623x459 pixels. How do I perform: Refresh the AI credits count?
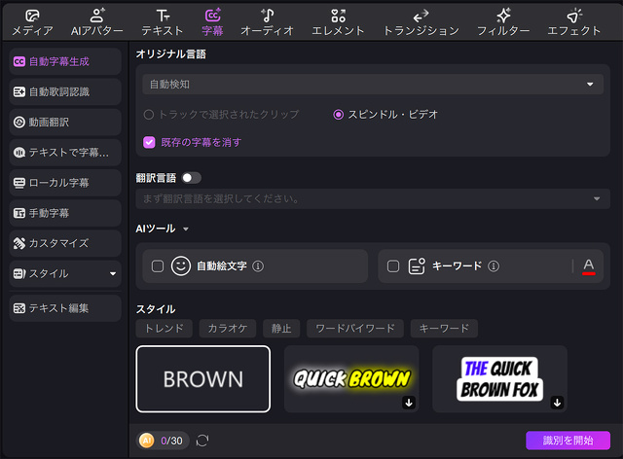(202, 441)
